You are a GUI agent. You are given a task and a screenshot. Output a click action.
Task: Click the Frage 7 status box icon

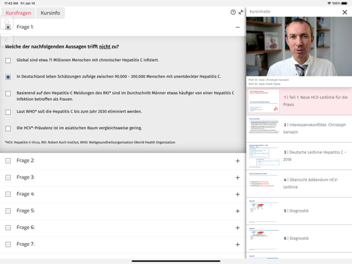pyautogui.click(x=8, y=244)
